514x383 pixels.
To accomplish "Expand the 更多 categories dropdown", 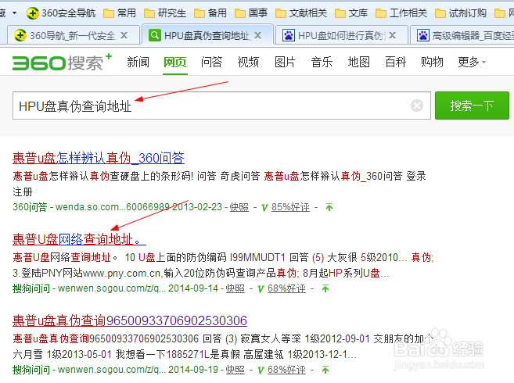I will point(472,62).
